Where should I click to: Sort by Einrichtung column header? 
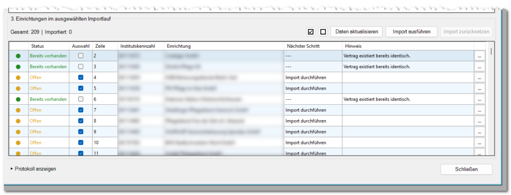[224, 46]
